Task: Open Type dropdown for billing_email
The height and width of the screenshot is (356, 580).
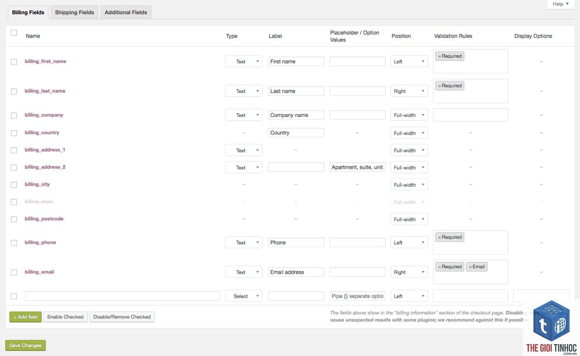Action: (243, 272)
